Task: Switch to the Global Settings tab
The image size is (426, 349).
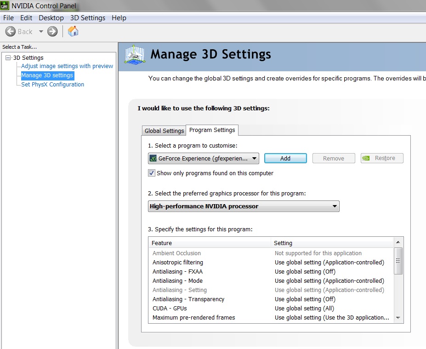Action: tap(164, 131)
